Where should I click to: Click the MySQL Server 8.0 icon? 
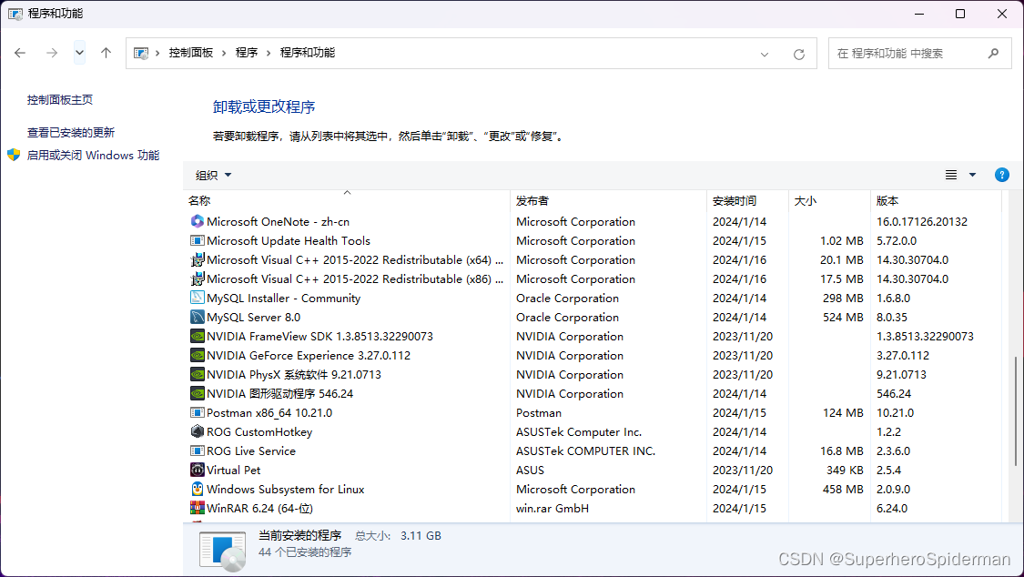(198, 318)
